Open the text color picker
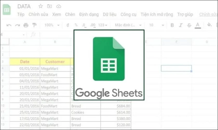 click(x=197, y=25)
